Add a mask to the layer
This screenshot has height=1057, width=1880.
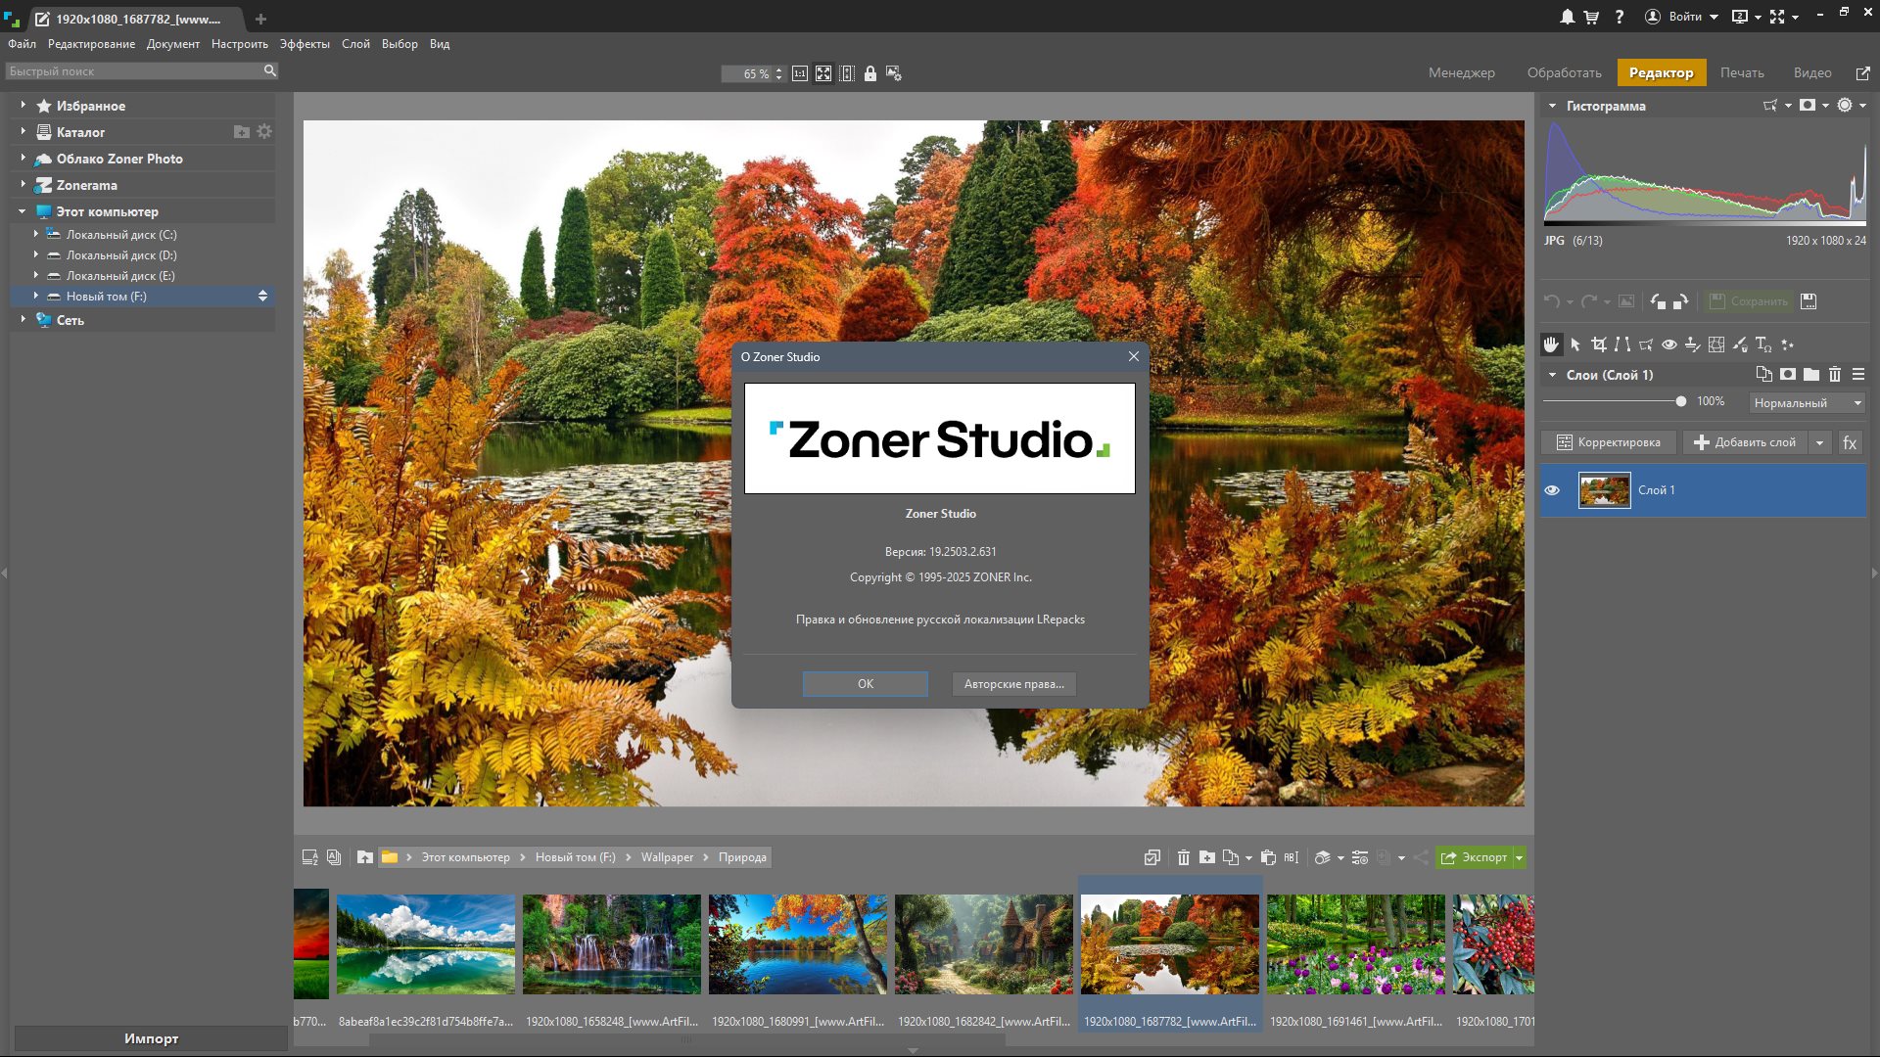click(x=1788, y=375)
